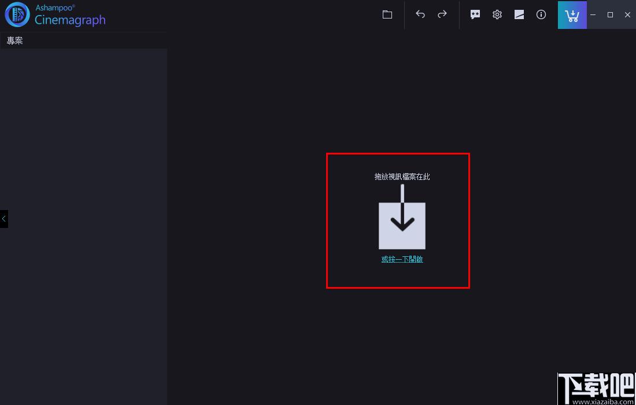Collapse the left project panel arrow
This screenshot has width=636, height=405.
[x=3, y=219]
